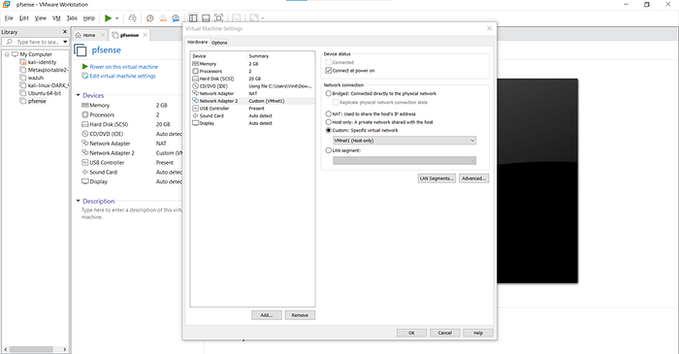Select Sound Card in the settings device list
This screenshot has width=679, height=354.
pos(252,115)
